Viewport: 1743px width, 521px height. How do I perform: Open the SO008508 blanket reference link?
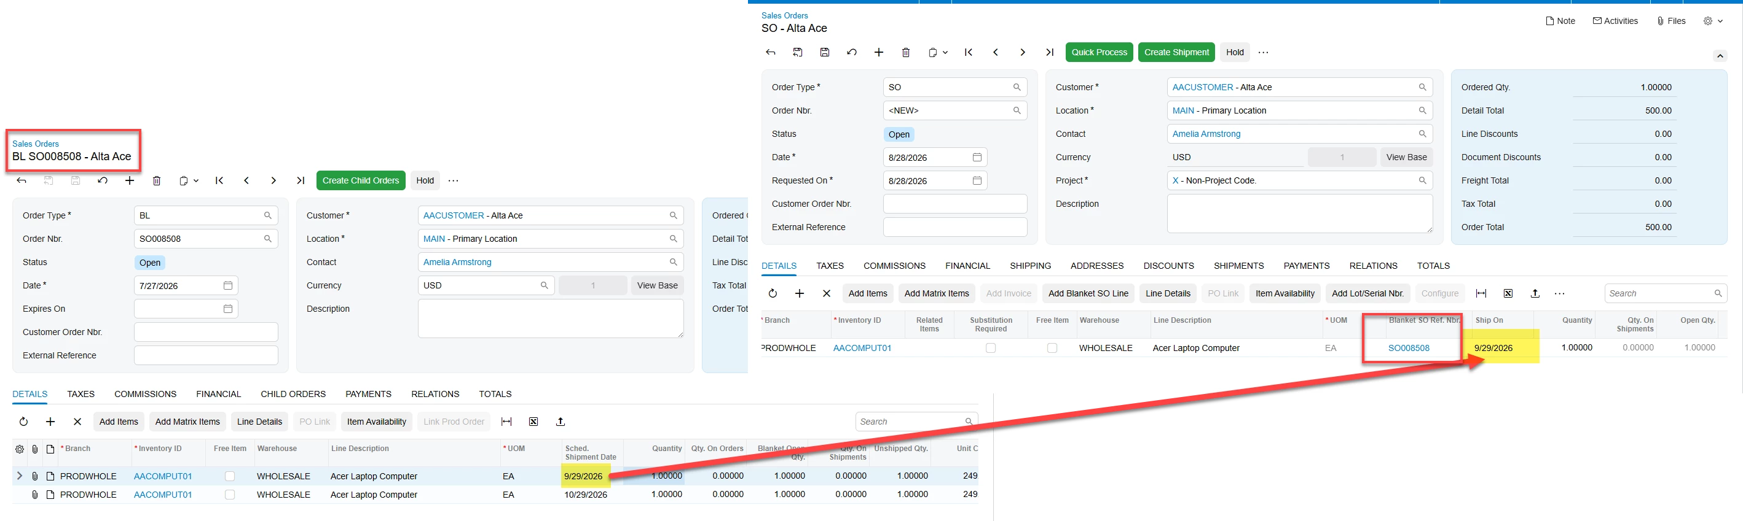pyautogui.click(x=1409, y=348)
